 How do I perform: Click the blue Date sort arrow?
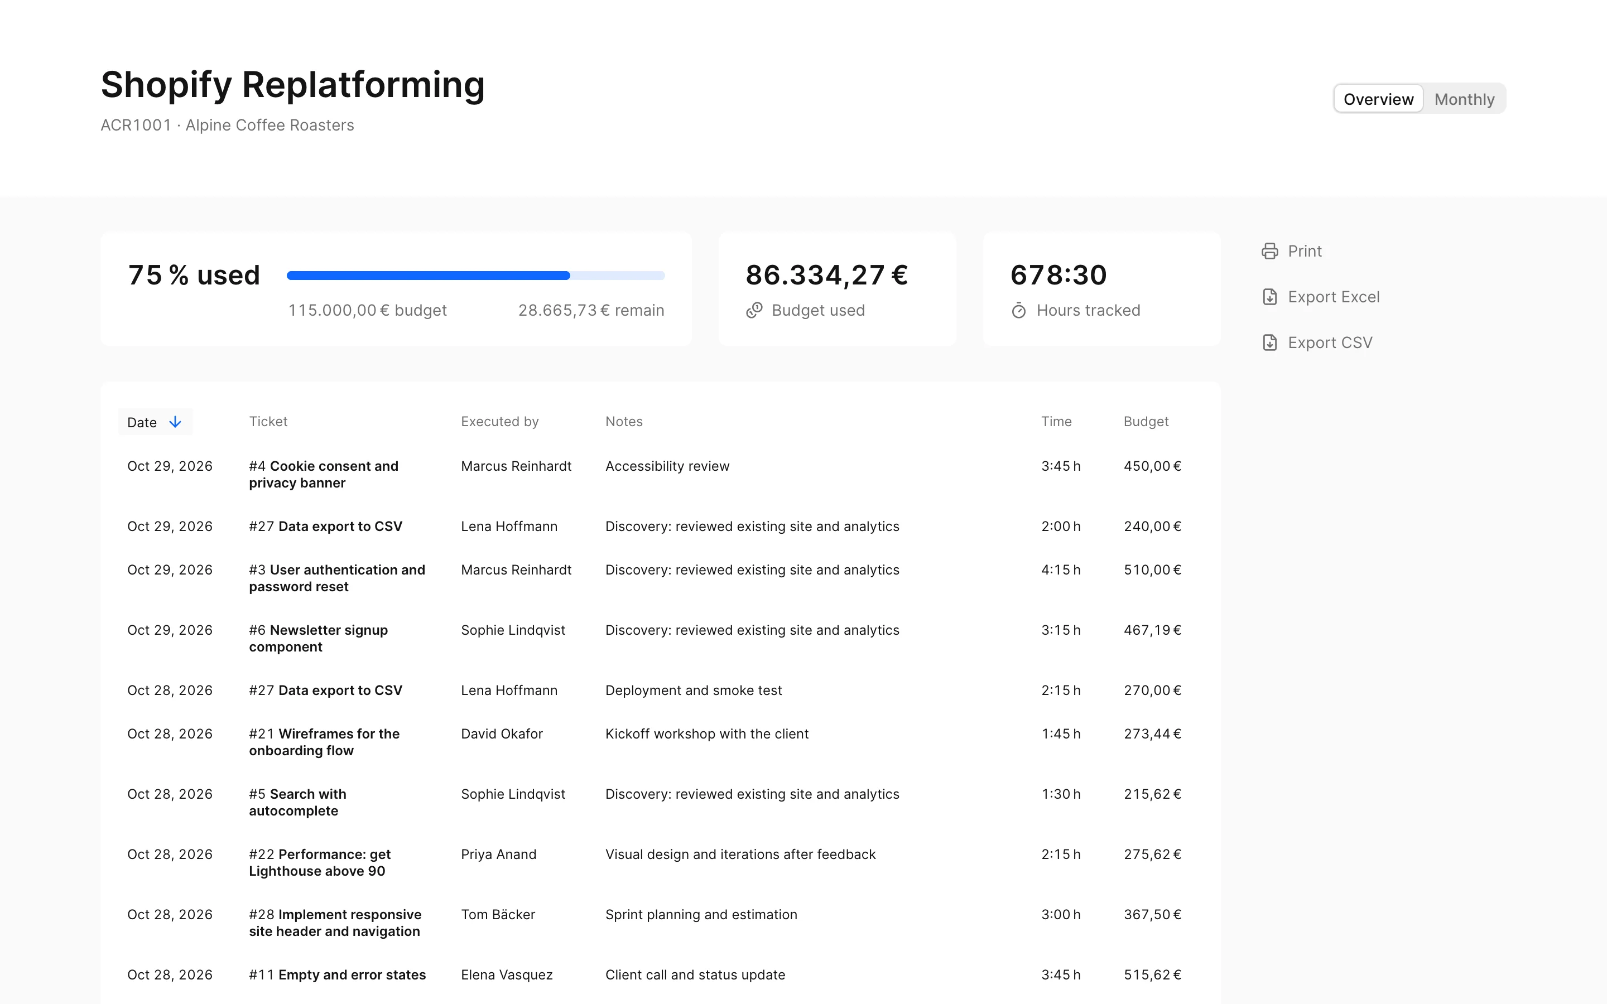(175, 422)
